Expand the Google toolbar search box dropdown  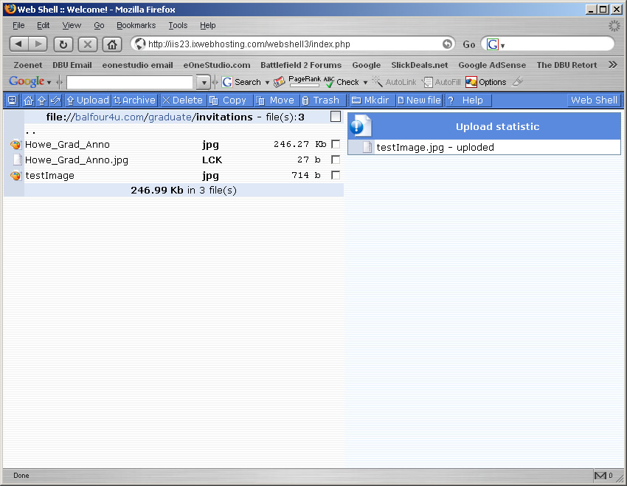(x=204, y=82)
